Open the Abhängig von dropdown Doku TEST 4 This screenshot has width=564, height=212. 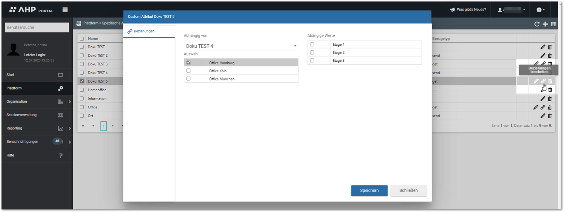point(241,46)
